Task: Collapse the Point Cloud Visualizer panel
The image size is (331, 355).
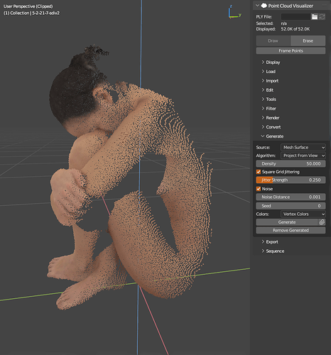Action: click(258, 6)
